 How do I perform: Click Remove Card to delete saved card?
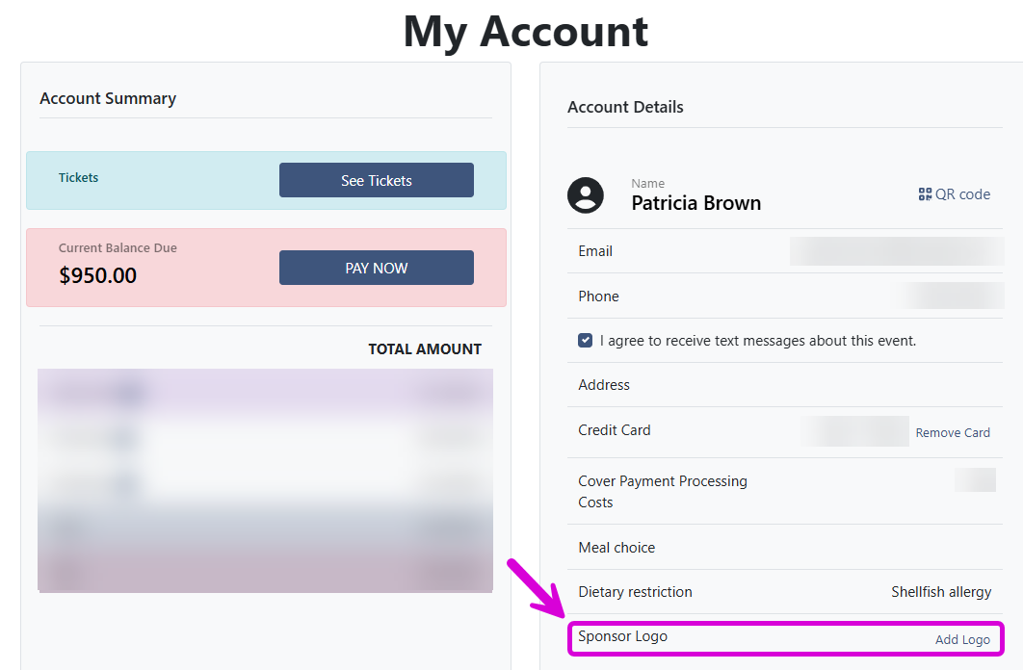(953, 432)
